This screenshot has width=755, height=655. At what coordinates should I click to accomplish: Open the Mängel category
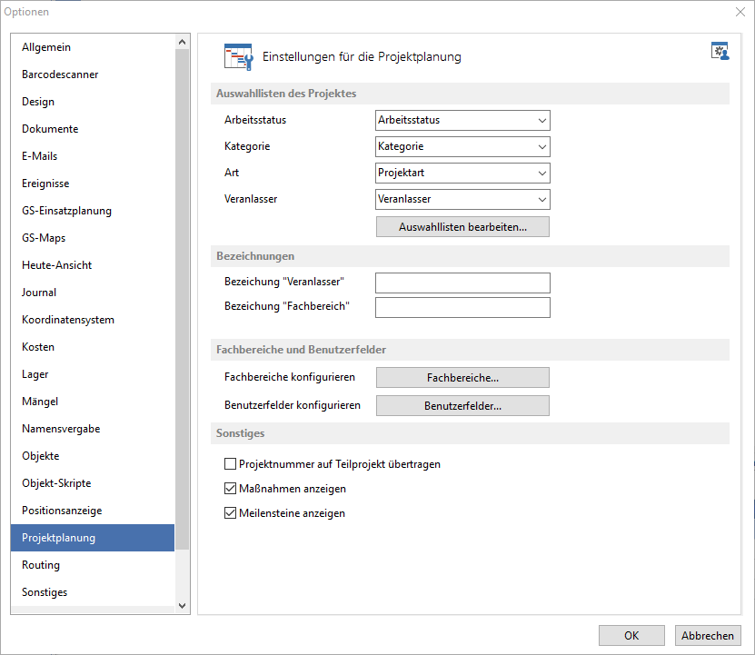point(93,402)
